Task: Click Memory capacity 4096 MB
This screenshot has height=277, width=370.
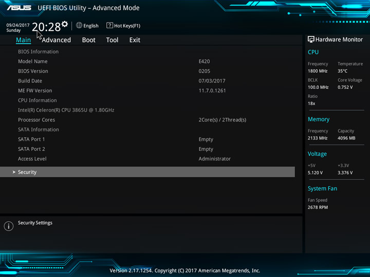Action: (x=346, y=138)
